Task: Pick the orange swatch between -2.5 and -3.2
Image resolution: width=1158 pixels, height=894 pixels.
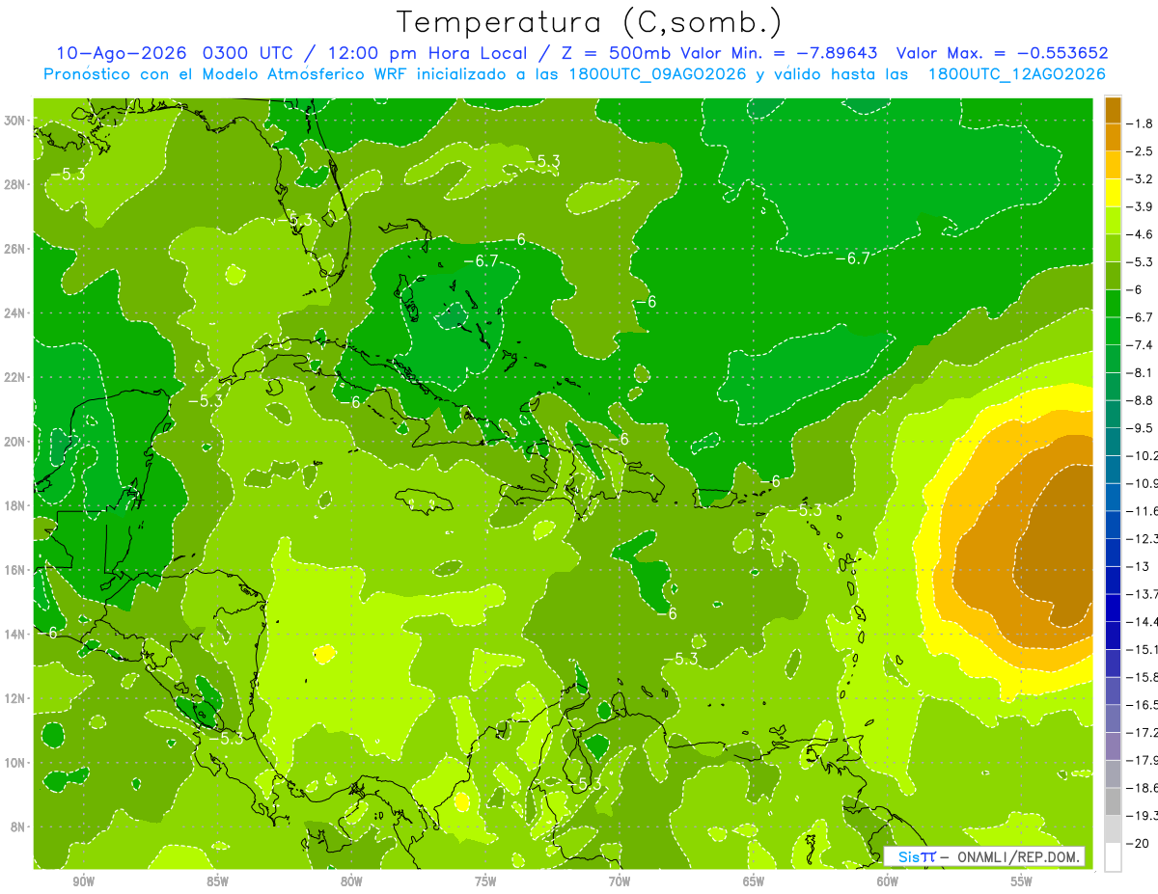Action: [1113, 165]
